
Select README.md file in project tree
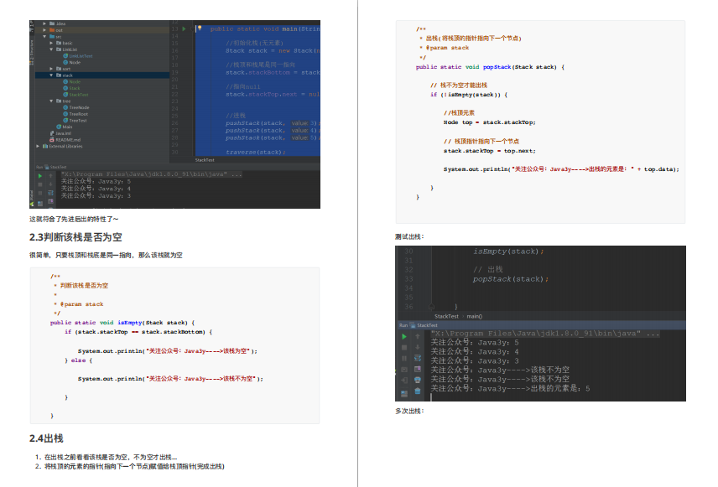(65, 140)
